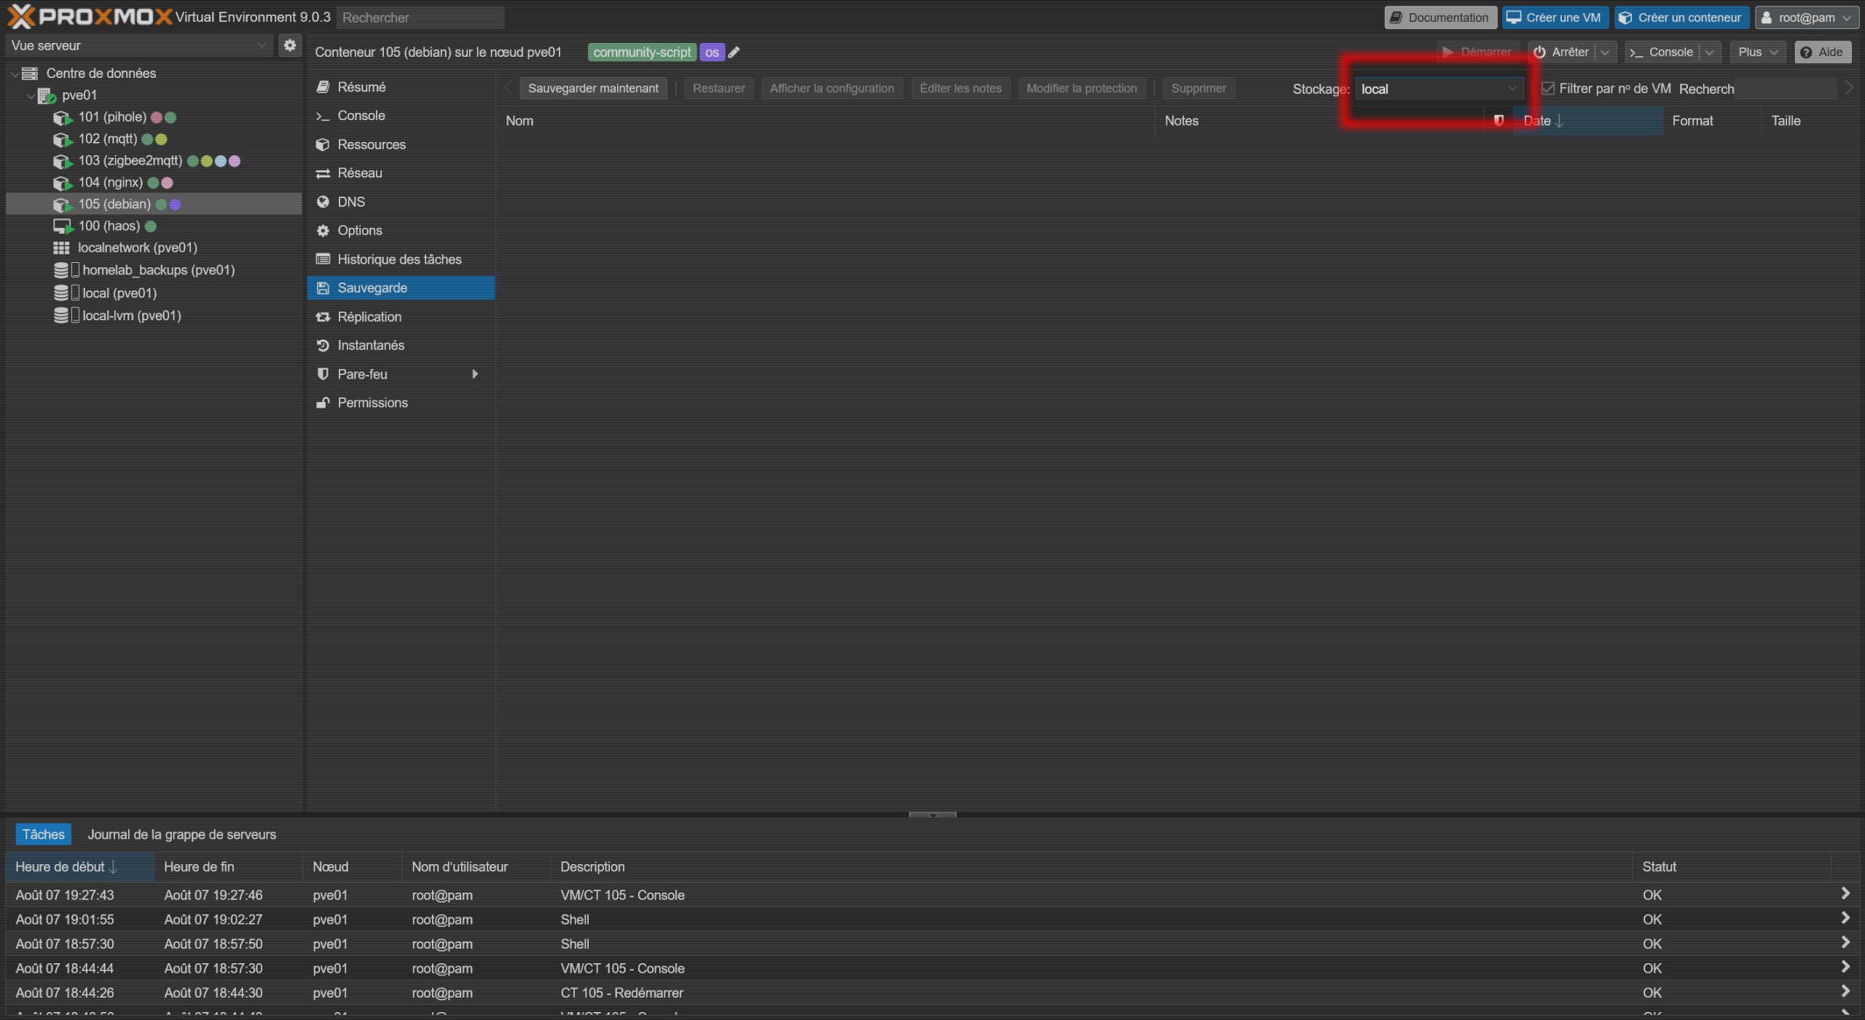This screenshot has height=1020, width=1865.
Task: Open the Instantanés snapshots section
Action: [x=370, y=345]
